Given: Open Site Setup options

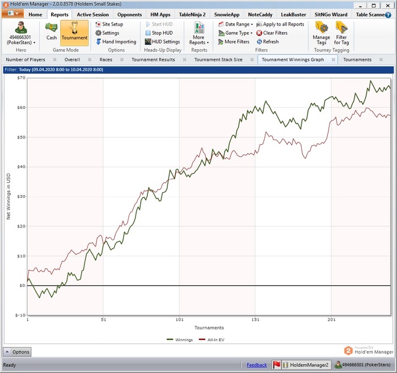Looking at the screenshot, I should (x=109, y=24).
